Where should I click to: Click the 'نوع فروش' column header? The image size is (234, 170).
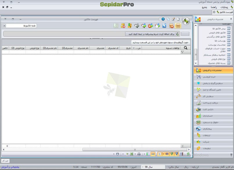pos(33,48)
